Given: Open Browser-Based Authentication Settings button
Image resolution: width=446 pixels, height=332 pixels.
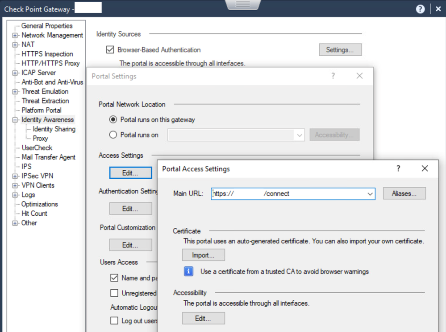Looking at the screenshot, I should tap(340, 50).
